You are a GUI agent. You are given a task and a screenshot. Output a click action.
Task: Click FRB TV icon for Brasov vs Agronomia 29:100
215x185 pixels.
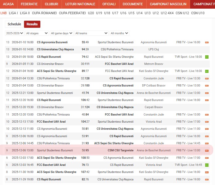point(207,86)
